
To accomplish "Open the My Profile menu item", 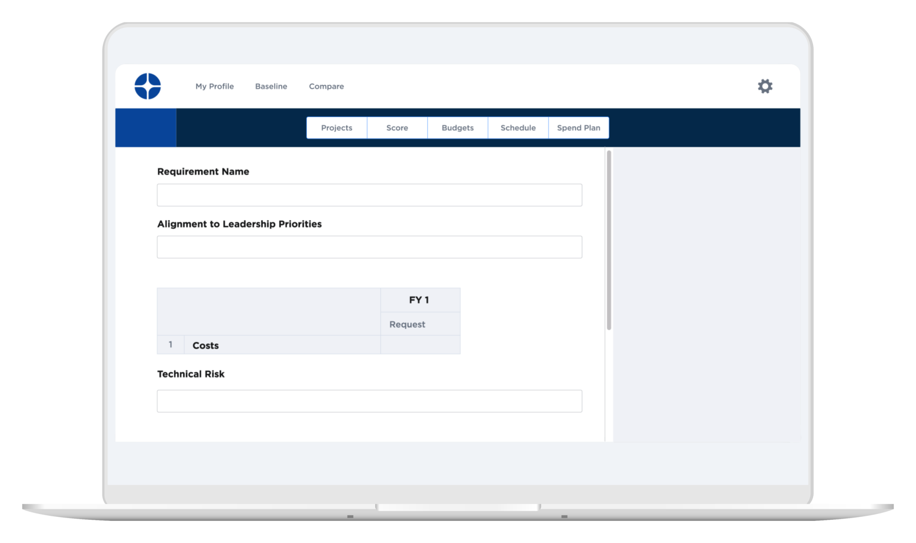I will pos(214,86).
